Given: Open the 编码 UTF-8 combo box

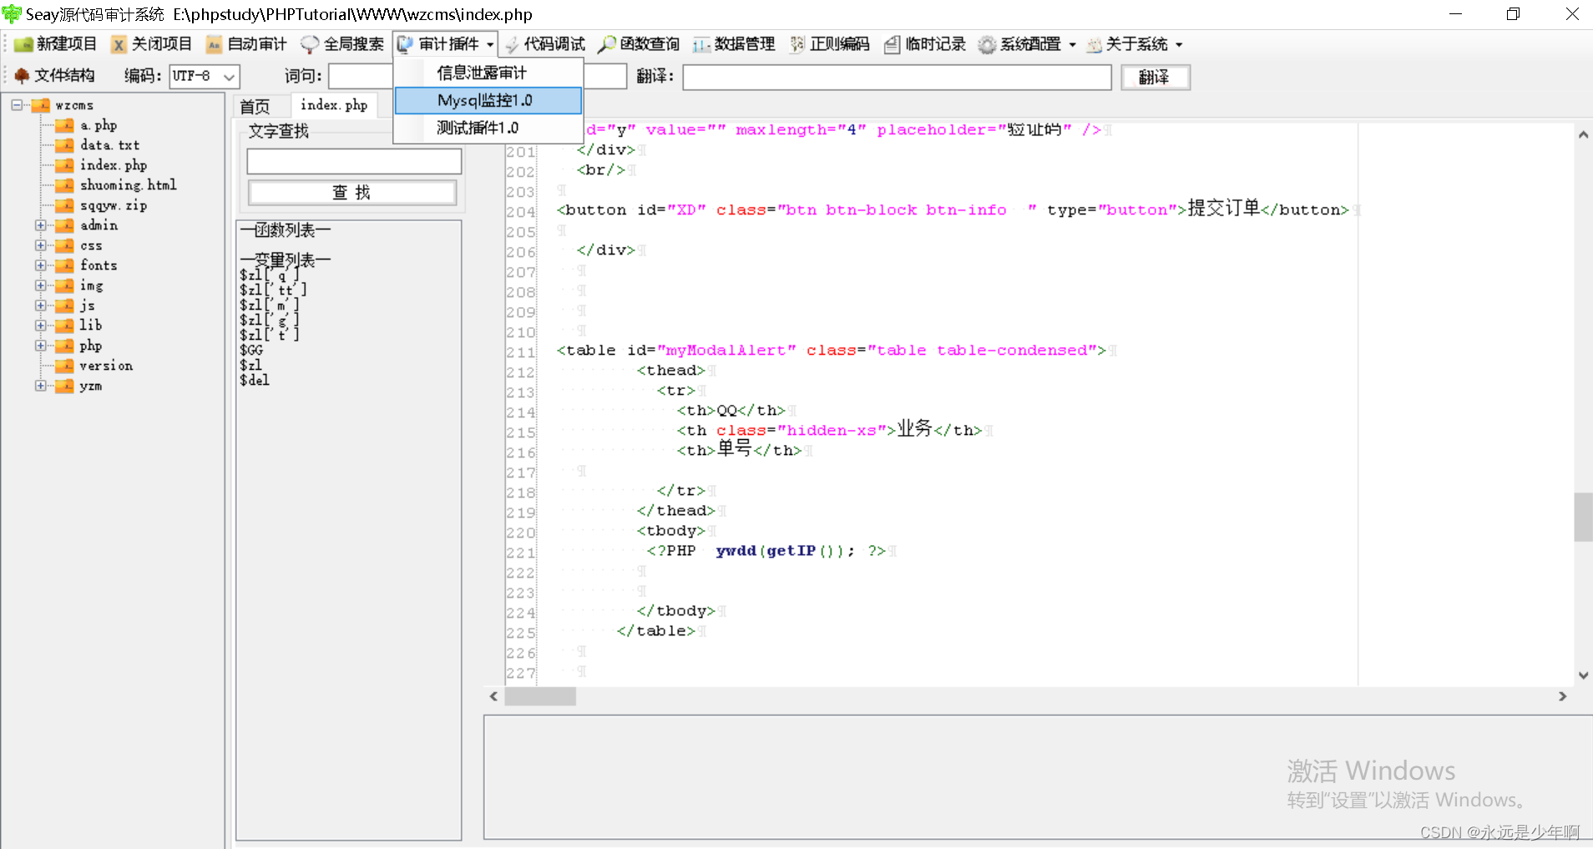Looking at the screenshot, I should point(205,77).
